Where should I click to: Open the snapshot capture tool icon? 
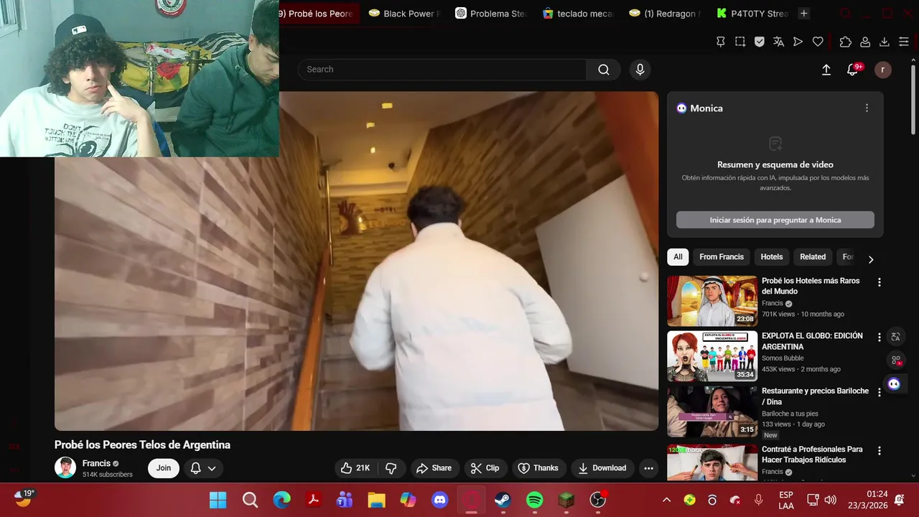click(740, 42)
